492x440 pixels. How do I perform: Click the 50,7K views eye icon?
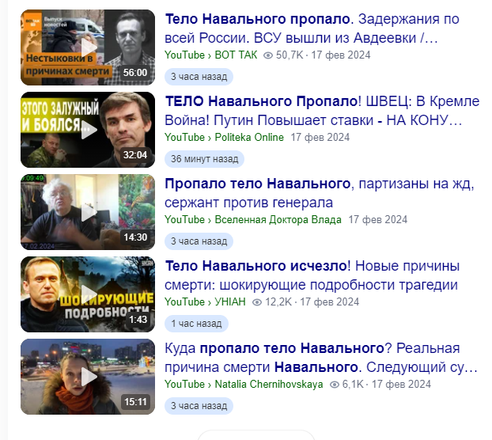point(268,55)
